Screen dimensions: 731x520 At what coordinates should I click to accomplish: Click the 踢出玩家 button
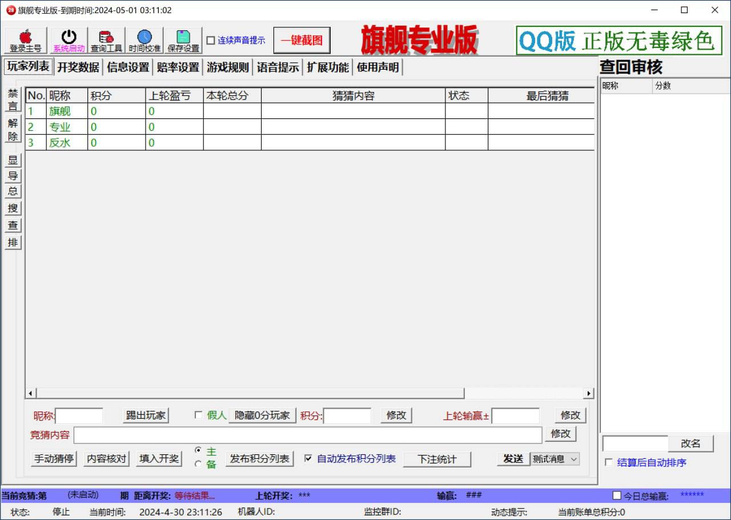tap(146, 415)
